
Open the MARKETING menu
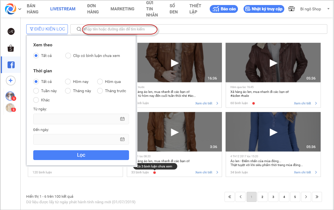point(122,9)
